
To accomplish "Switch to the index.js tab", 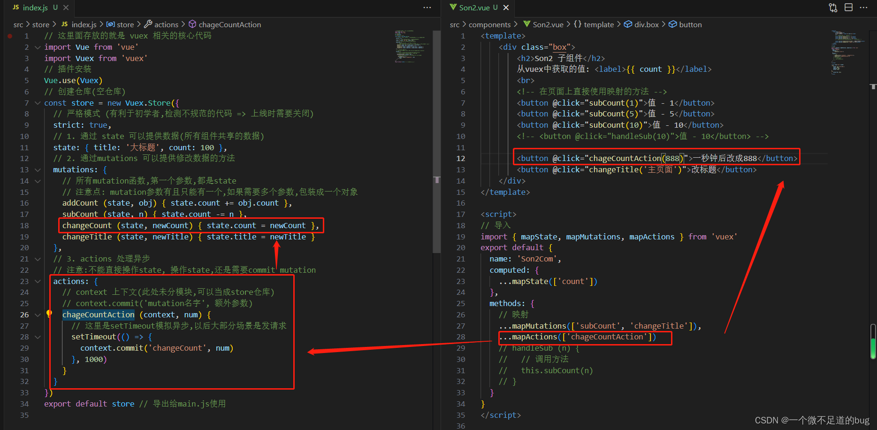I will coord(35,8).
